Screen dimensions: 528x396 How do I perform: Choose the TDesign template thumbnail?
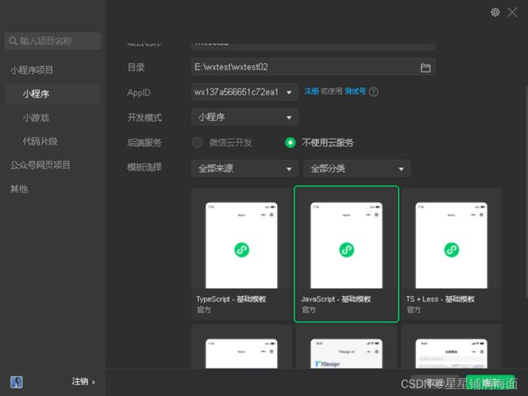[x=347, y=353]
